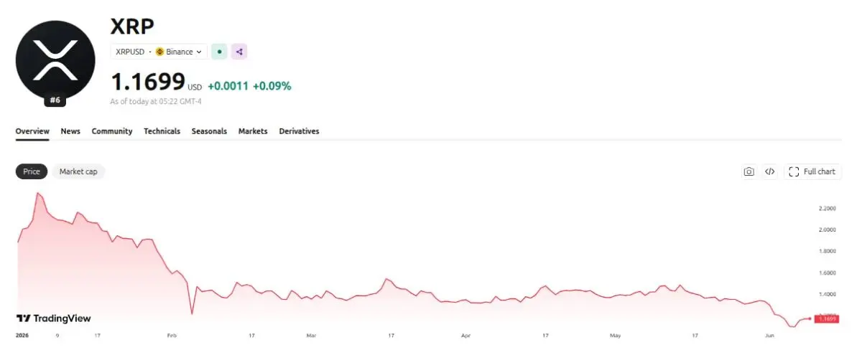The height and width of the screenshot is (355, 862).
Task: Click the +0.0011 change value
Action: click(228, 86)
